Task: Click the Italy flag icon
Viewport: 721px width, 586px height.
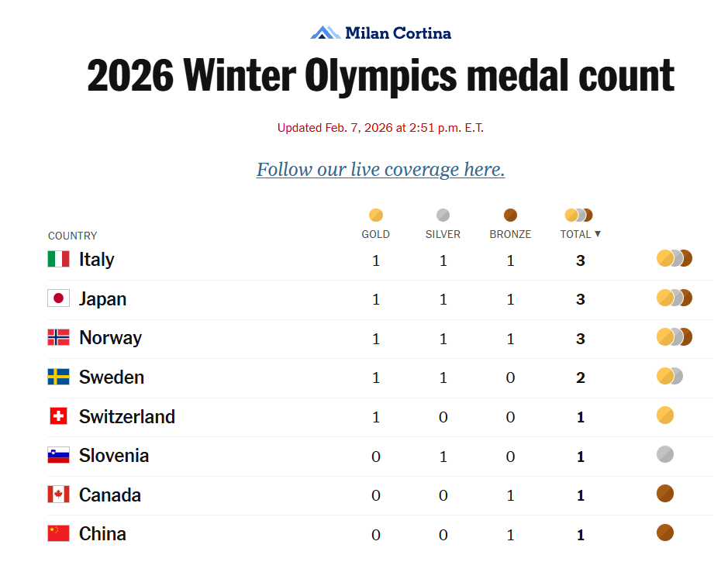Action: (58, 260)
